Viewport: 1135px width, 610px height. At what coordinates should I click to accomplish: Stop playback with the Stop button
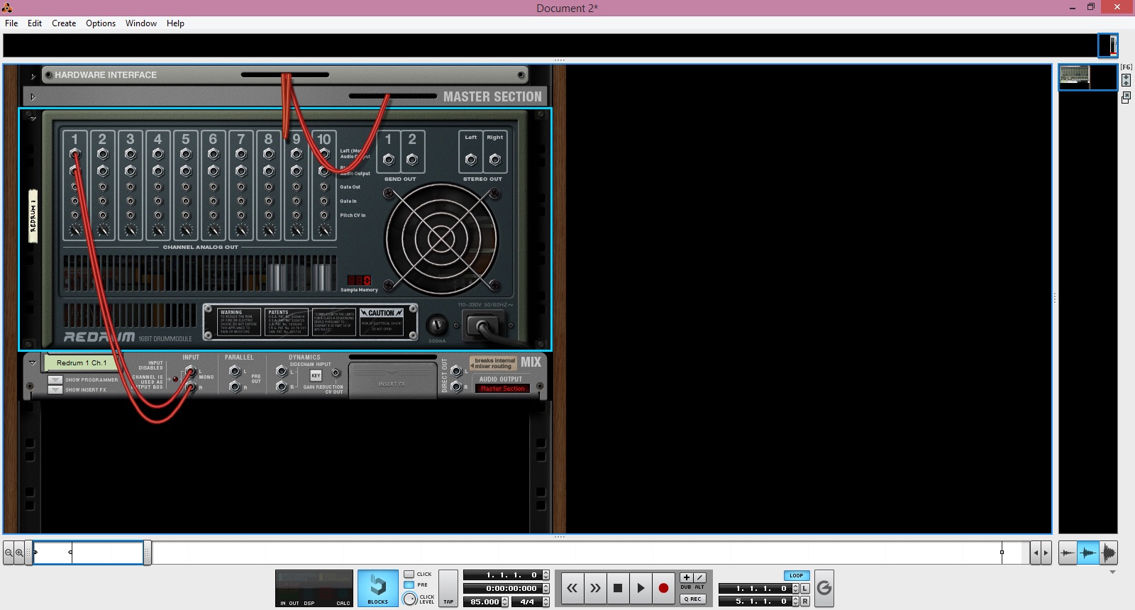[x=618, y=588]
